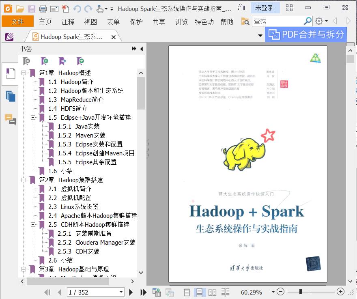Screen dimensions: 357x299
Task: Select single page view mode
Action: tap(187, 293)
